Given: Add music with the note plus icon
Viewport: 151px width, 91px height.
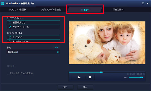Looking at the screenshot, I should click(x=56, y=47).
